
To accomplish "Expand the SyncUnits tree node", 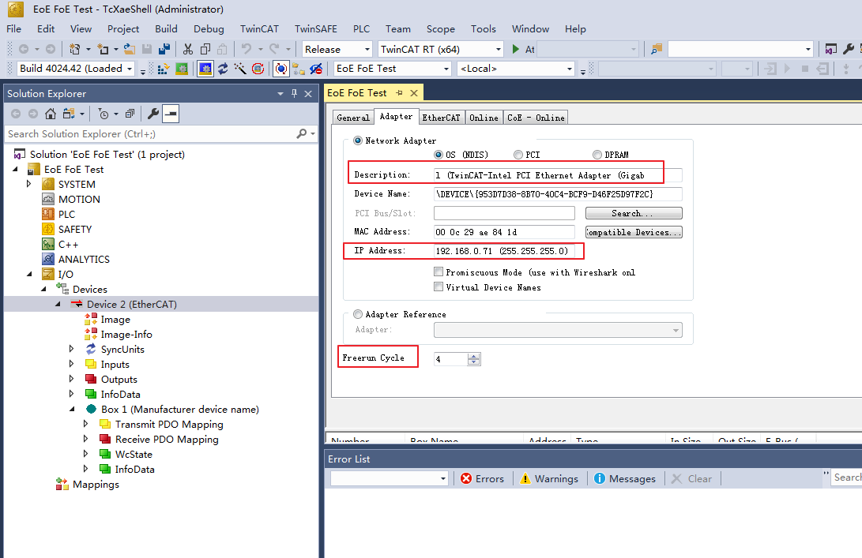I will 71,349.
